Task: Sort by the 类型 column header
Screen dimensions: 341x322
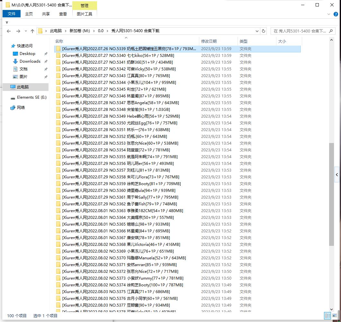Action: pyautogui.click(x=257, y=41)
